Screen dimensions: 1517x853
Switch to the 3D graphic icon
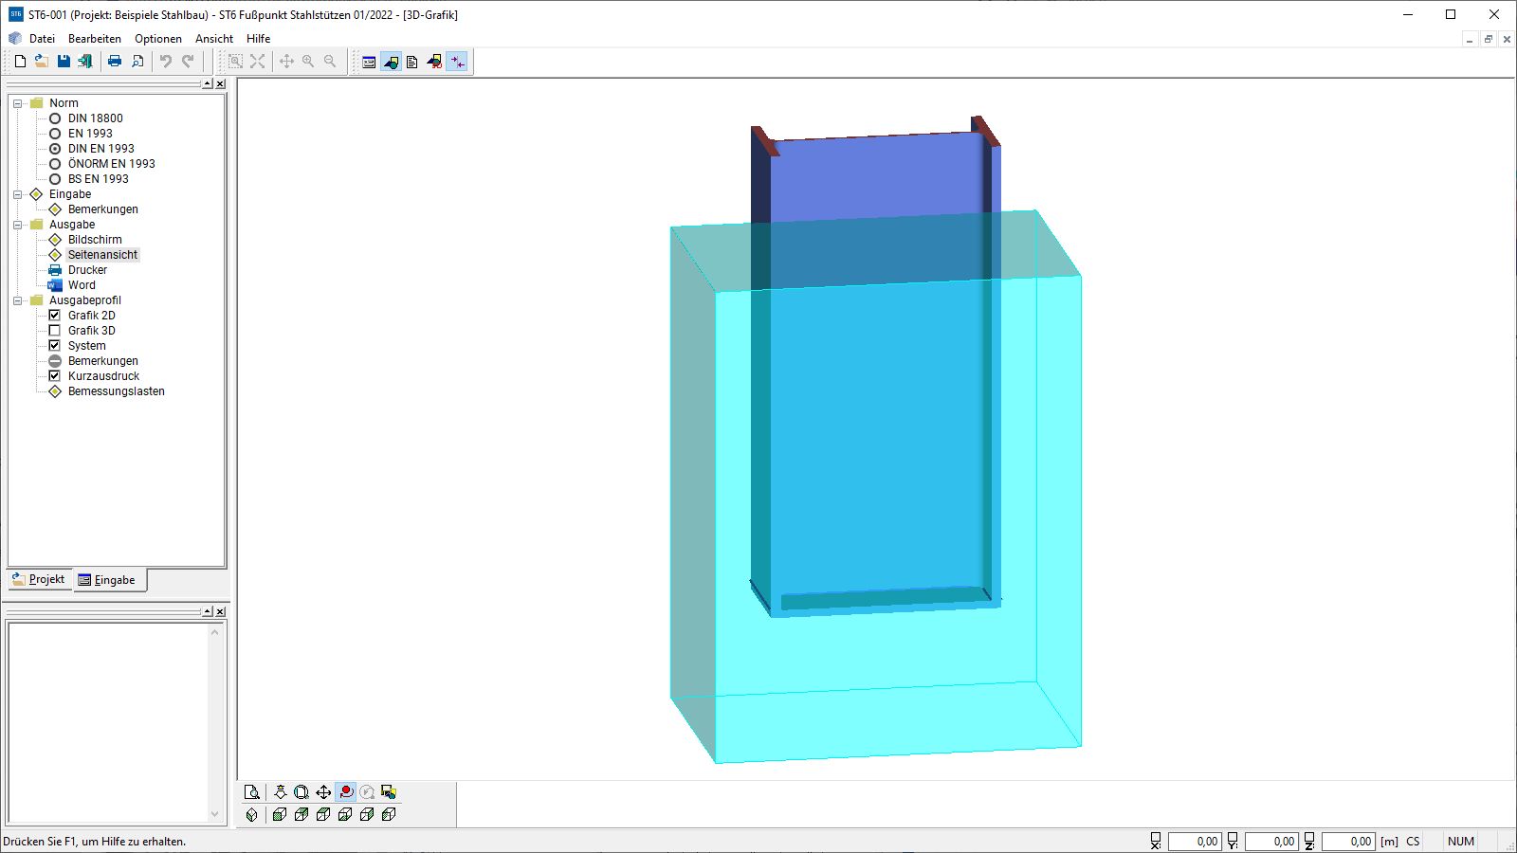point(434,62)
